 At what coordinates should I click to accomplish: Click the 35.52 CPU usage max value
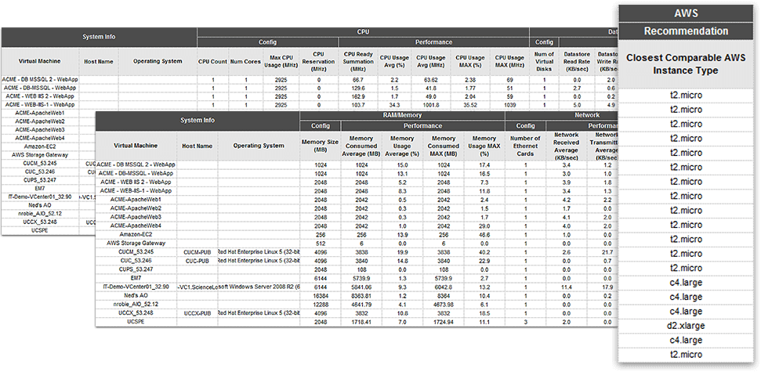tap(469, 104)
